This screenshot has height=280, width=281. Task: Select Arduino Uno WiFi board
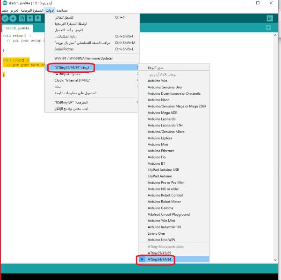point(174,240)
